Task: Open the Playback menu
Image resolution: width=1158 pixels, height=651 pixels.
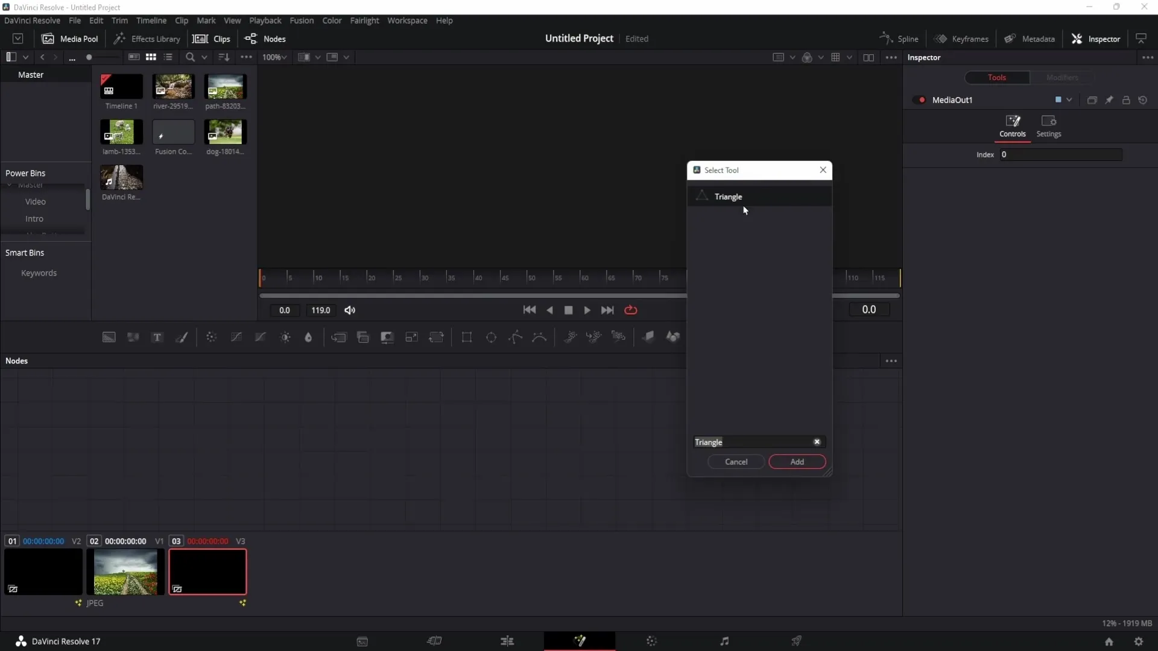Action: pos(265,20)
